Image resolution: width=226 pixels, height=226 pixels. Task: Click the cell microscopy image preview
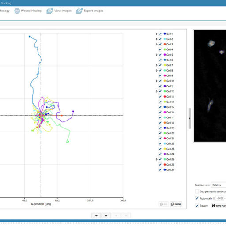point(210,86)
